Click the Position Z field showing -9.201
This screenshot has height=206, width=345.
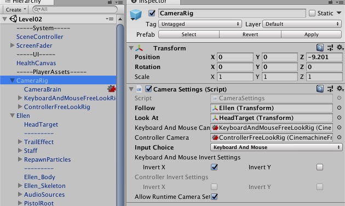[x=324, y=57]
